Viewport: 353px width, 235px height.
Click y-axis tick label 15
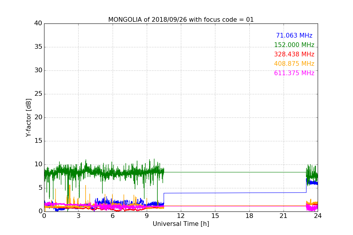pyautogui.click(x=38, y=141)
